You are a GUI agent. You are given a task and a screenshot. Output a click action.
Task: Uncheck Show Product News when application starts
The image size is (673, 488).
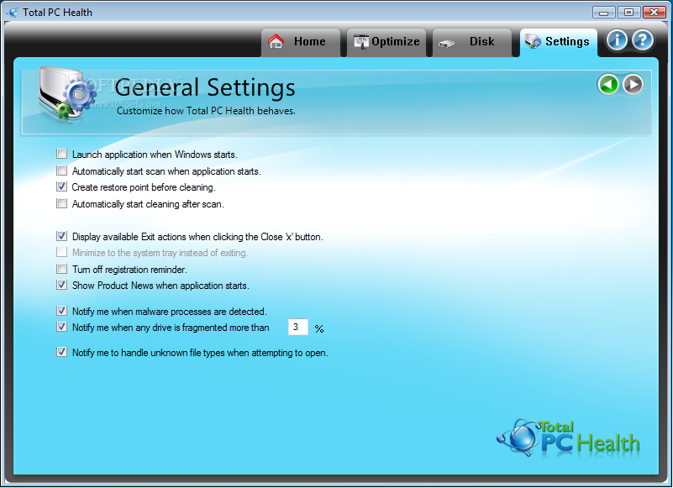(x=62, y=285)
